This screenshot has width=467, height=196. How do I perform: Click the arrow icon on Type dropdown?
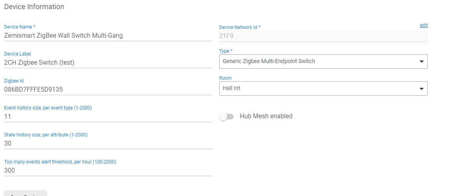tap(421, 61)
